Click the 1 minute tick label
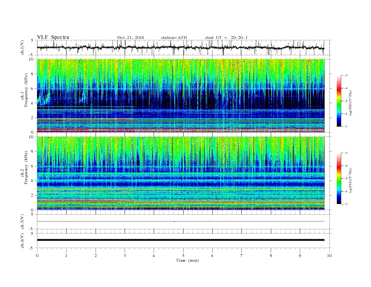Viewport: 371px width, 287px height. [66, 256]
